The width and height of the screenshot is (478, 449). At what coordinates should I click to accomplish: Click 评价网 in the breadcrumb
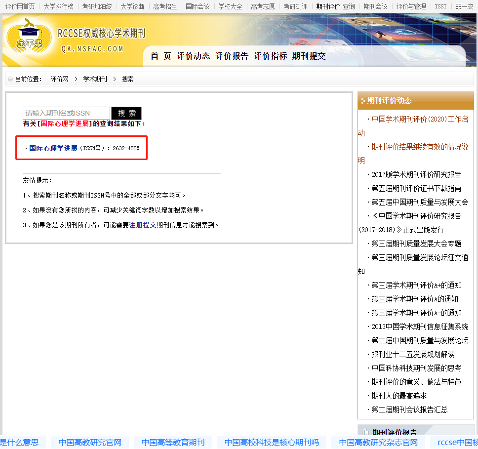pyautogui.click(x=59, y=79)
